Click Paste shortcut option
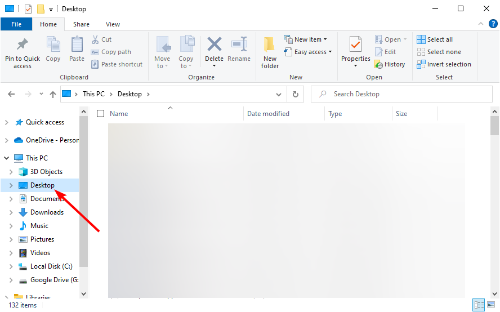This screenshot has height=312, width=500. (117, 64)
